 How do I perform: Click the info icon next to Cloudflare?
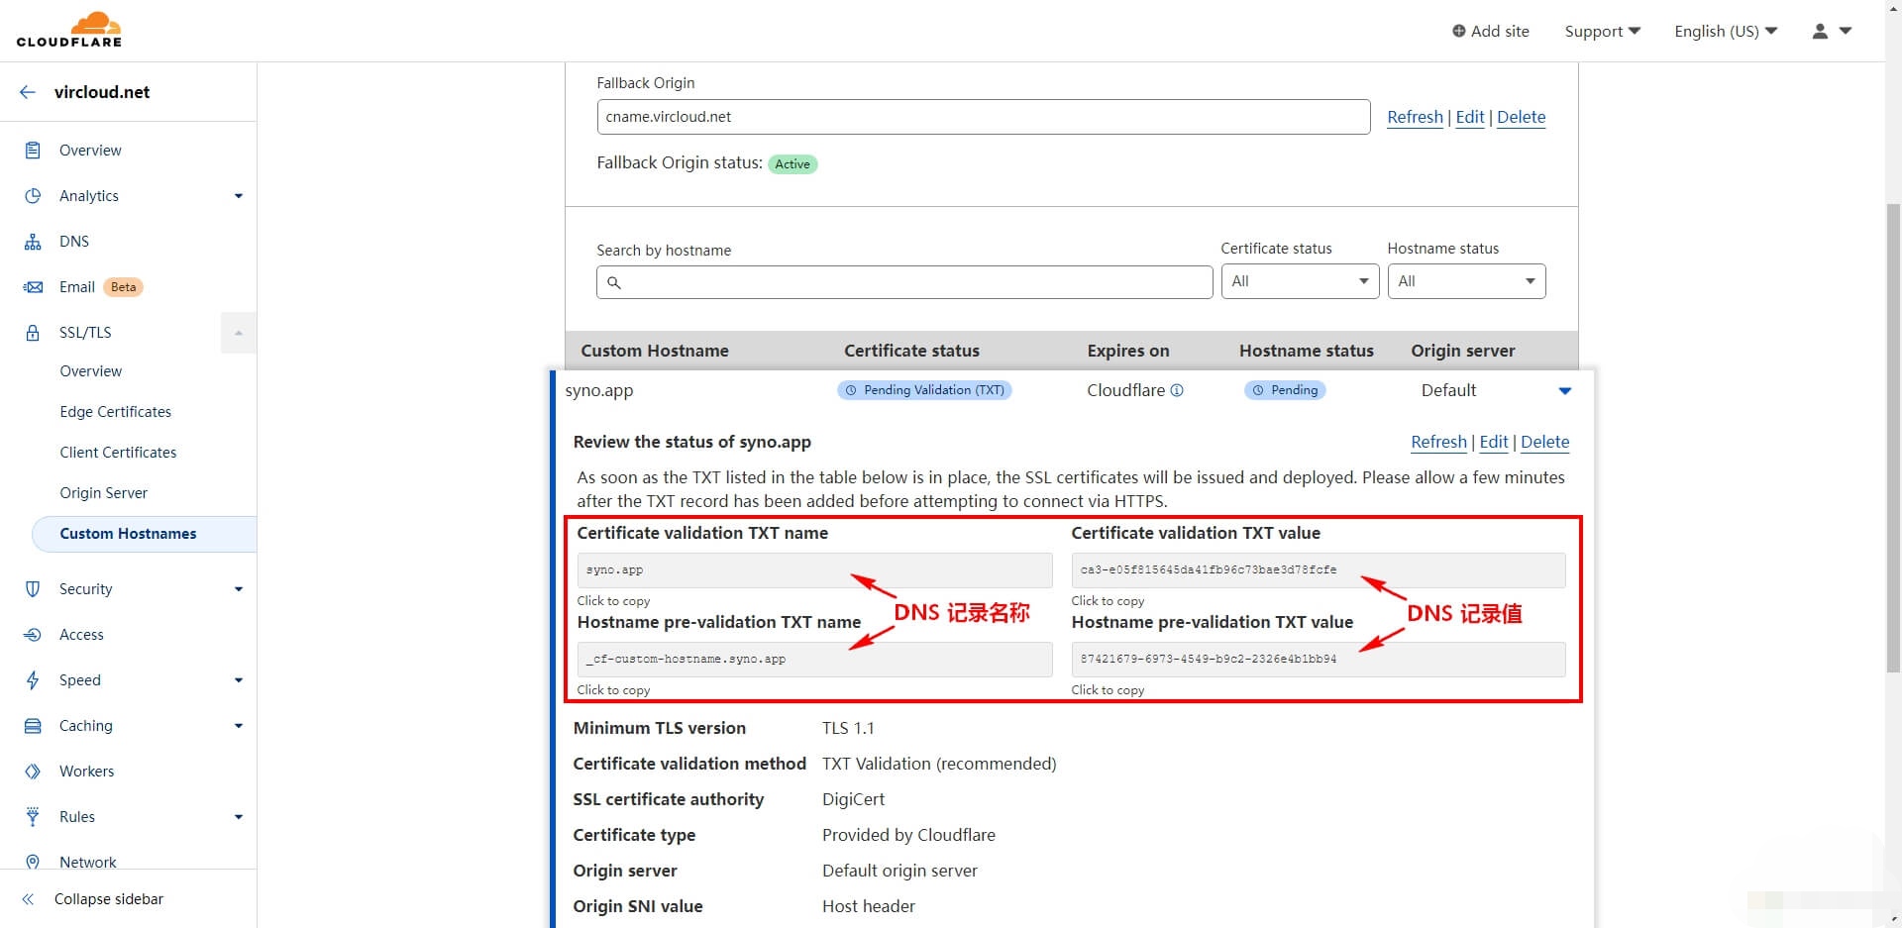1177,390
